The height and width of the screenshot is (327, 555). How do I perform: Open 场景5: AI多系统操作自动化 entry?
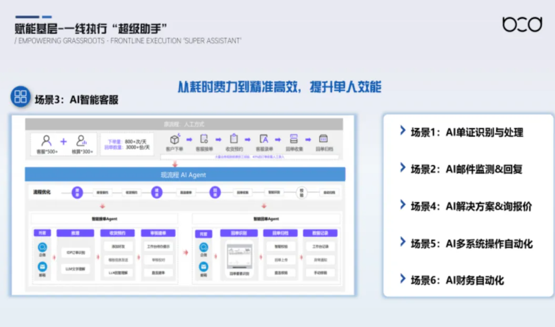(472, 244)
